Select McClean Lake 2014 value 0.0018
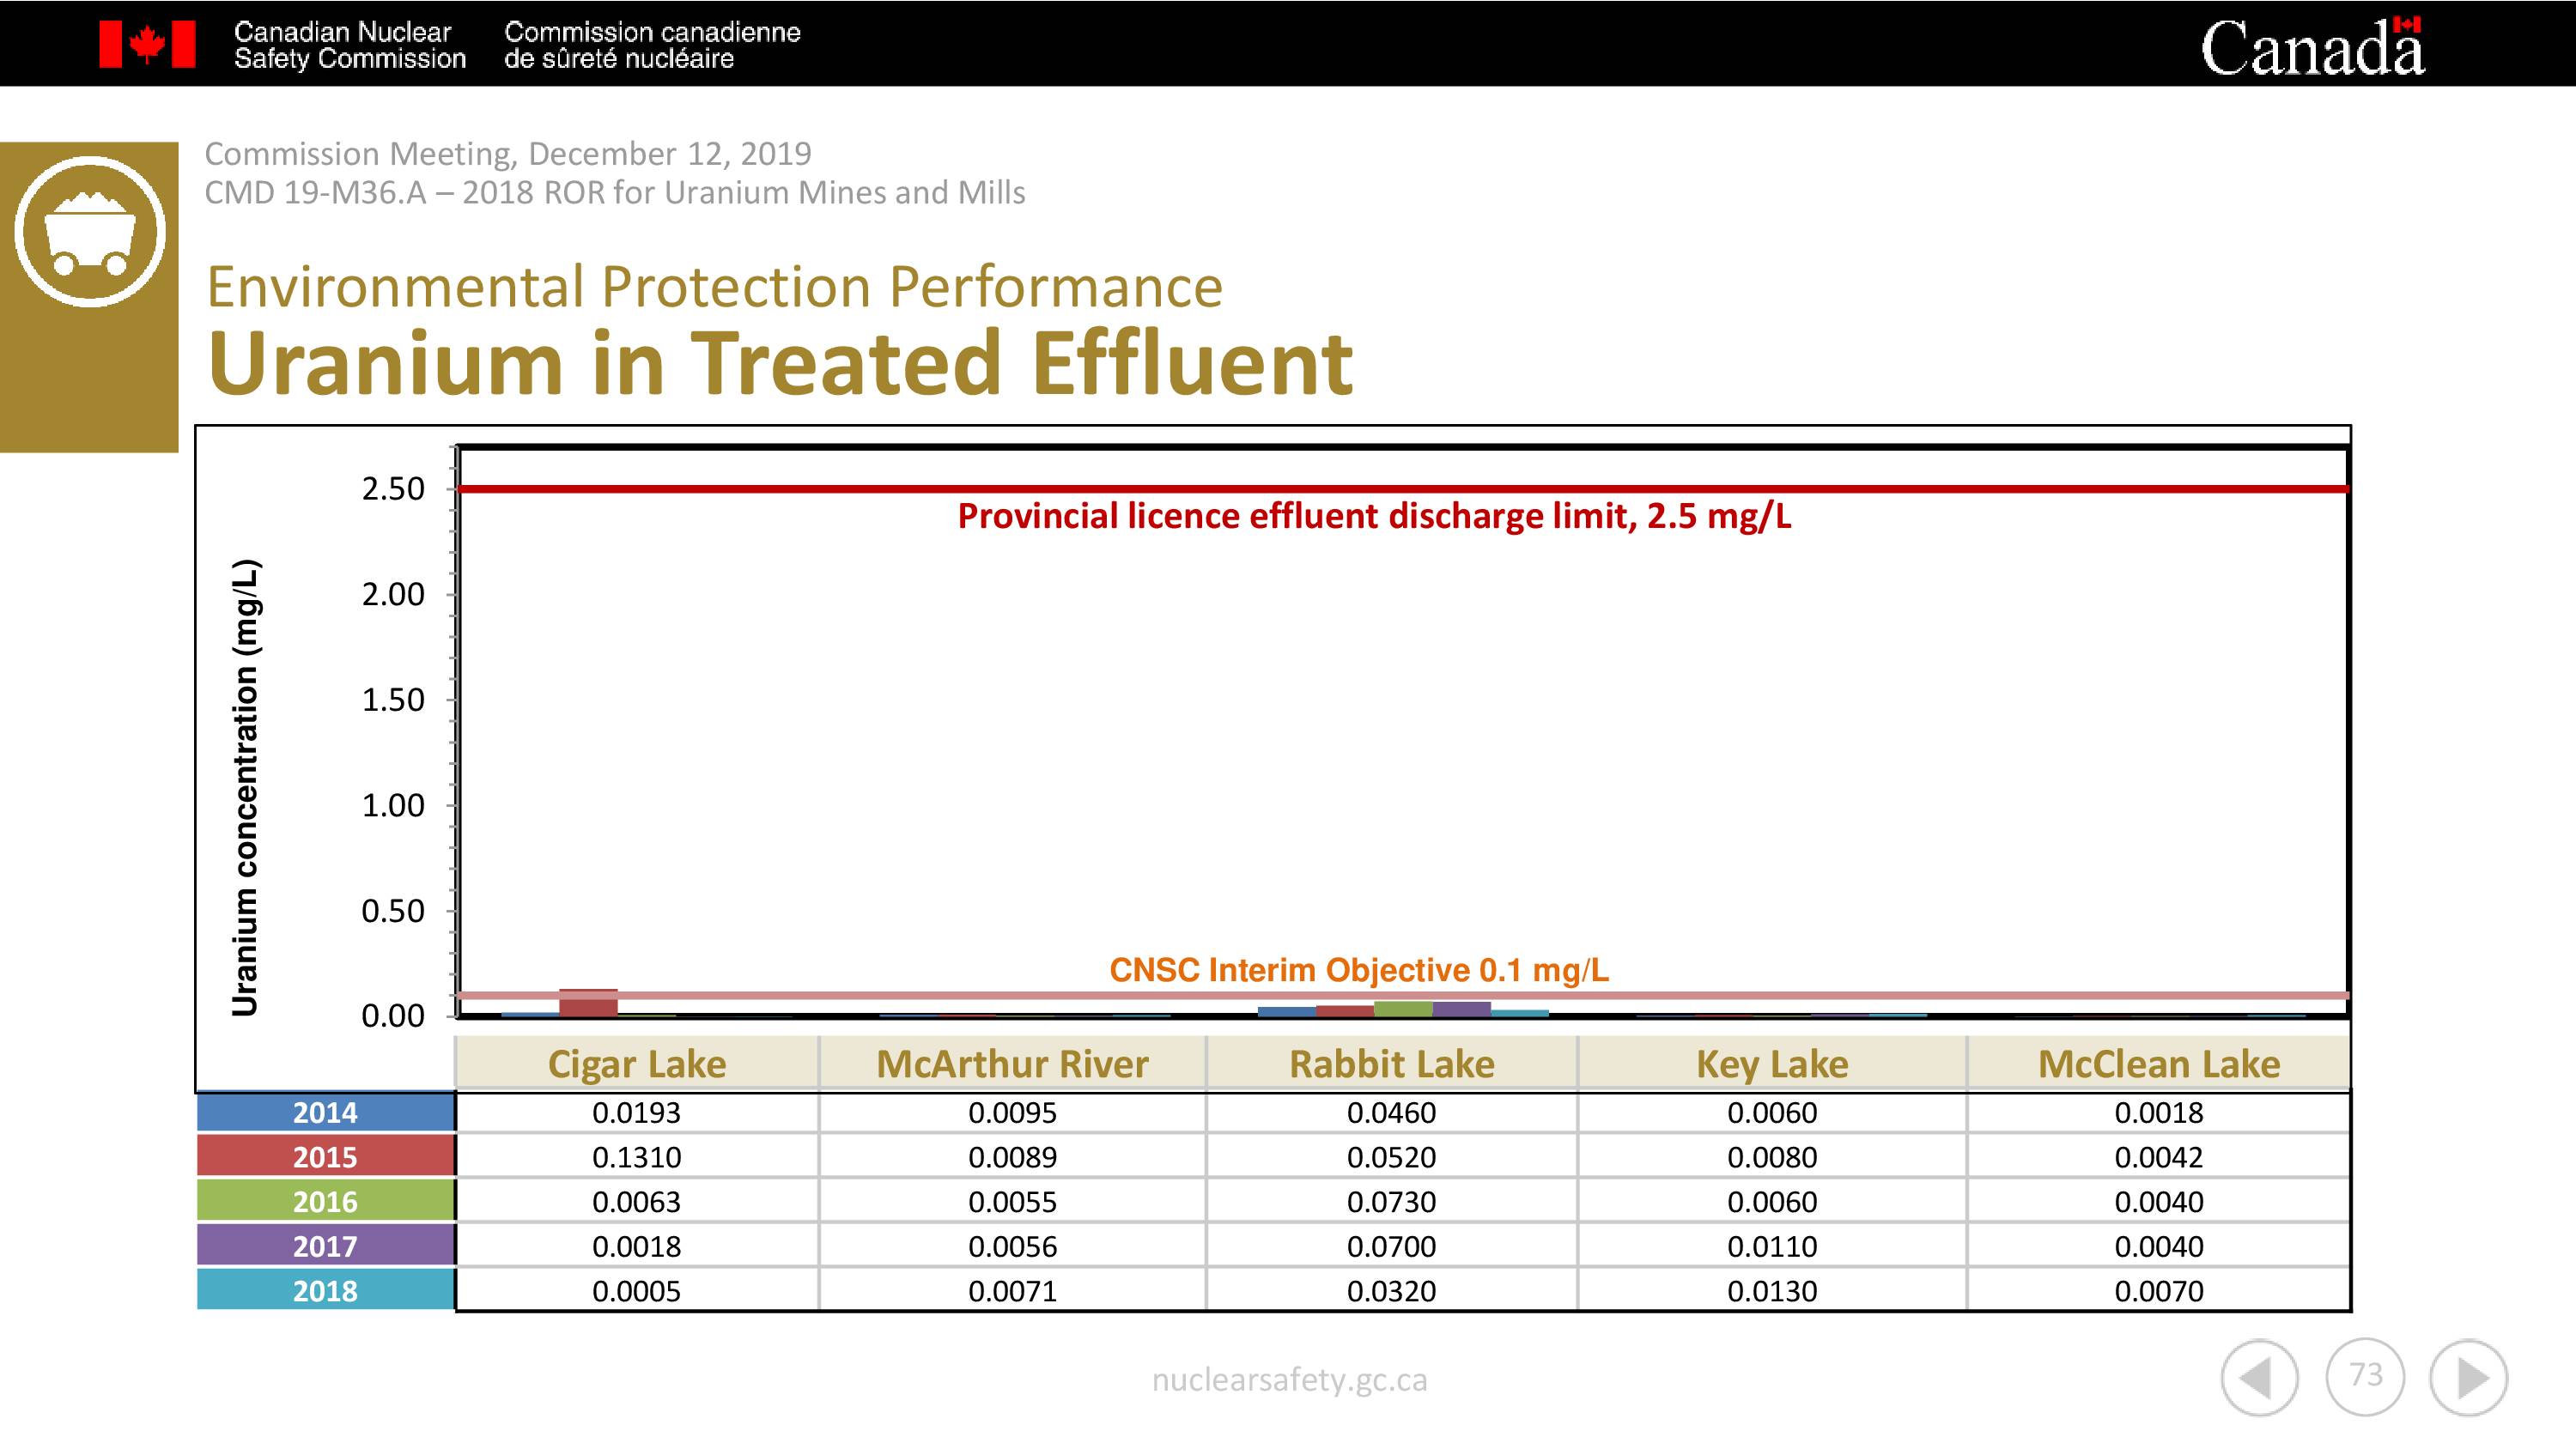This screenshot has height=1449, width=2576. (2159, 1112)
